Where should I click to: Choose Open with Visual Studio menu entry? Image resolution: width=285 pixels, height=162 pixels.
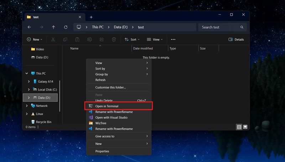pos(111,118)
